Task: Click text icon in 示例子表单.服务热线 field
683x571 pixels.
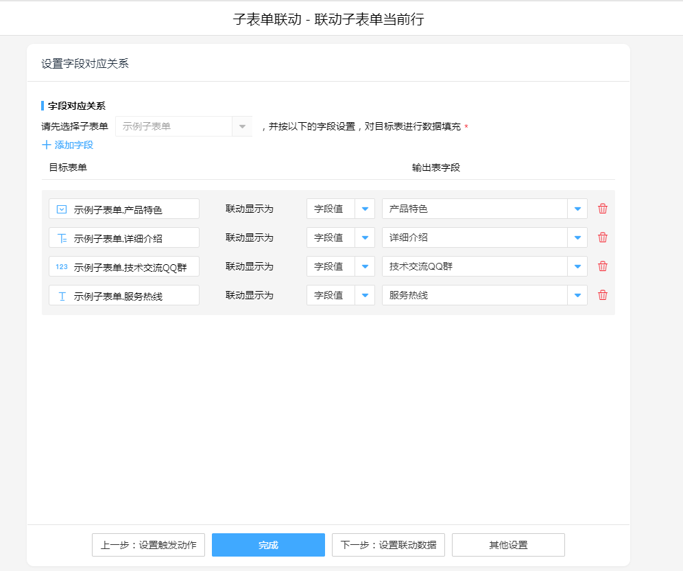Action: click(62, 296)
